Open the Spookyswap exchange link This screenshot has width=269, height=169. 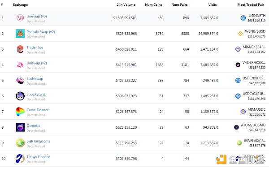(36, 94)
